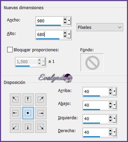This screenshot has height=142, width=128.
Task: Select the bottom-left placement arrow
Action: (x=15, y=127)
